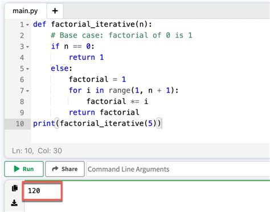Click the 'return factorial' line
The height and width of the screenshot is (212, 270).
click(x=104, y=112)
